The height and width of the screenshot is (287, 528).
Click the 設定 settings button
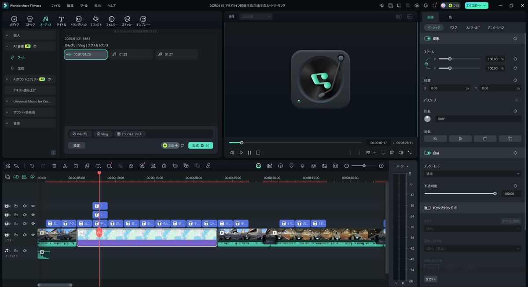[77, 145]
